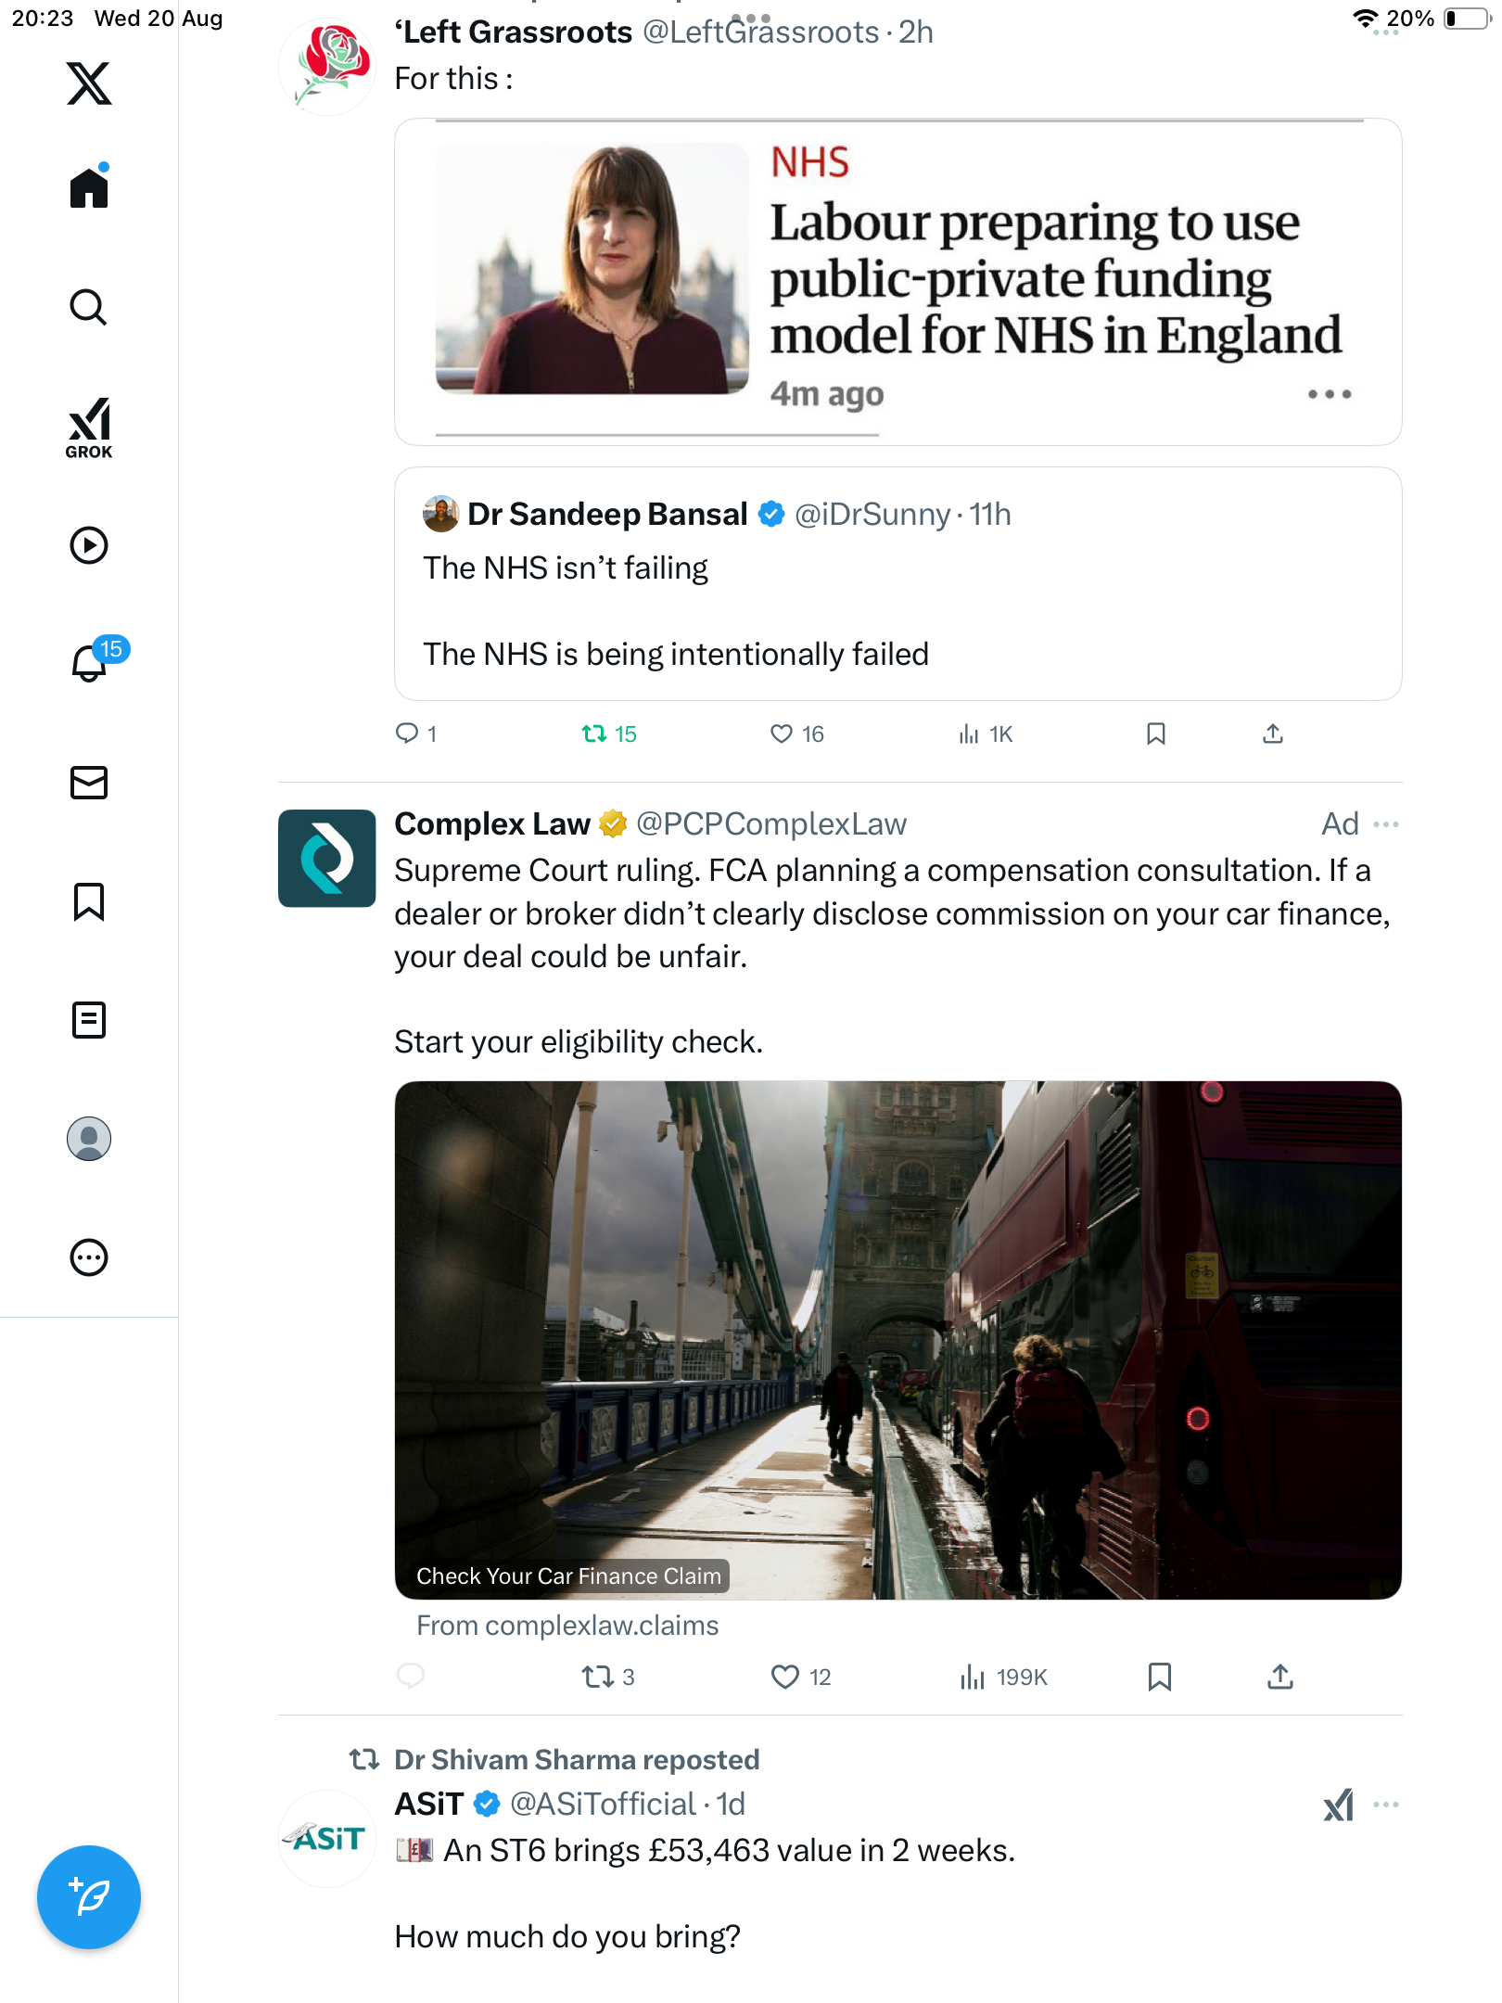Open notifications bell with 15 badge
The height and width of the screenshot is (2003, 1502).
[x=91, y=662]
